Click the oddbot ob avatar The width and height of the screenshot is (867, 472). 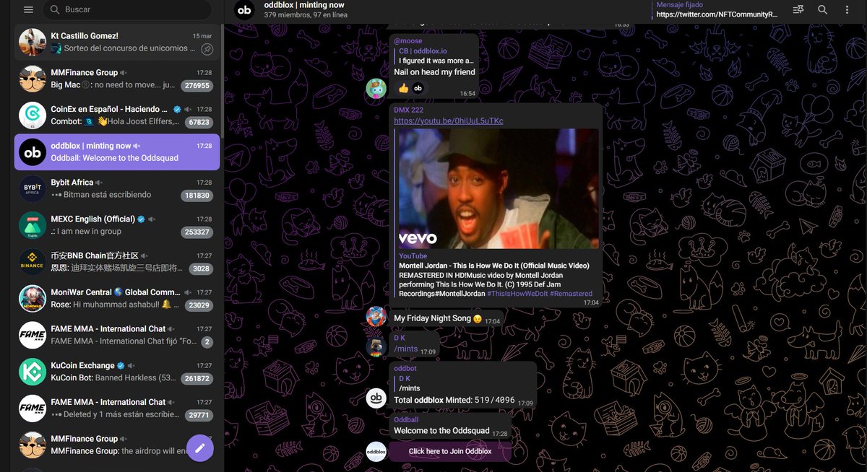376,398
